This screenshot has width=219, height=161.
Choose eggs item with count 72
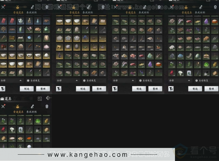point(124,56)
